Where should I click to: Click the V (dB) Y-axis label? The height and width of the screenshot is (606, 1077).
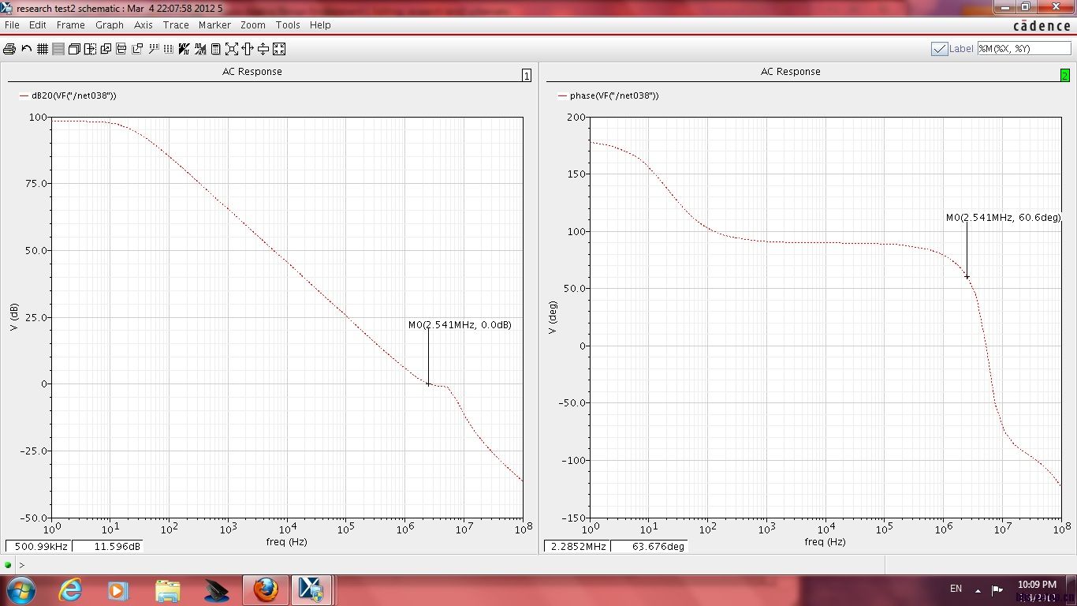click(x=14, y=316)
